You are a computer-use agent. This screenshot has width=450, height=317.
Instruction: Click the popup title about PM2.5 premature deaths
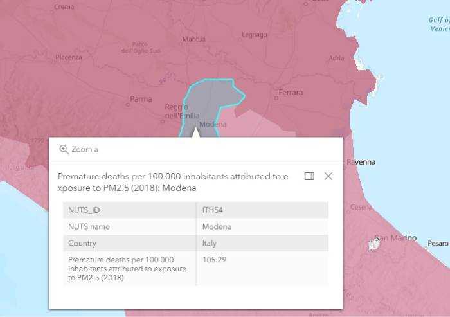point(169,182)
